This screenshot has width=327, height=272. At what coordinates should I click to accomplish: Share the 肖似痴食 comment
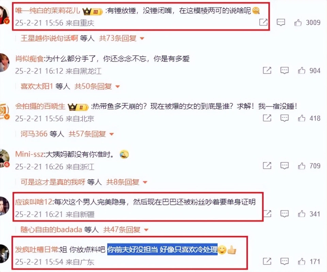click(x=267, y=70)
